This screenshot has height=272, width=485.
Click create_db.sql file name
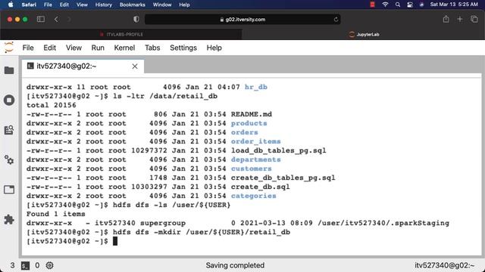(x=261, y=187)
